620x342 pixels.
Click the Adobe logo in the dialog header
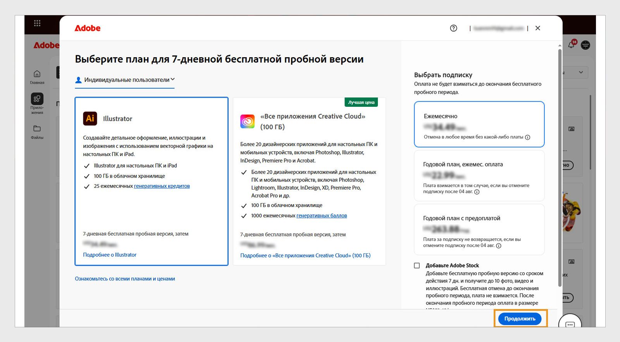pyautogui.click(x=88, y=28)
